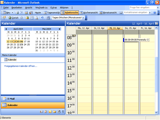Toggle the reading pane icon
Image resolution: width=160 pixels, height=120 pixels.
32,18
